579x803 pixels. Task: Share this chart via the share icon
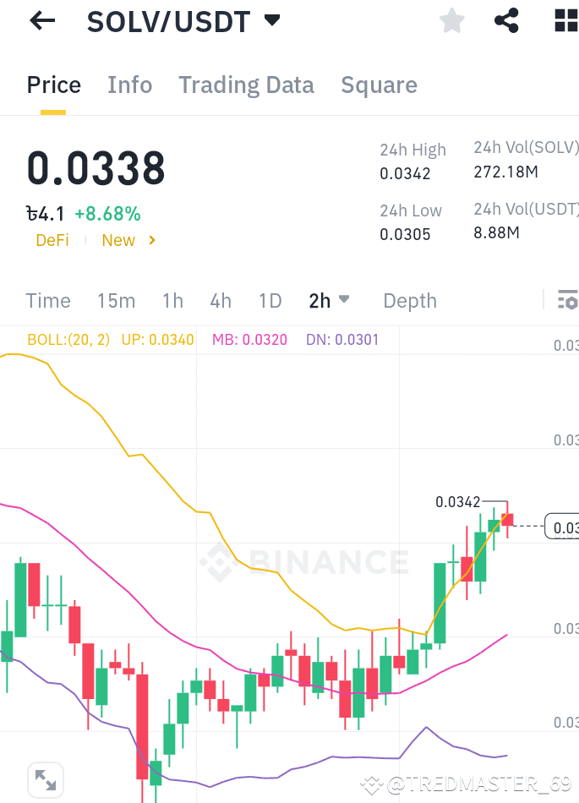tap(506, 20)
